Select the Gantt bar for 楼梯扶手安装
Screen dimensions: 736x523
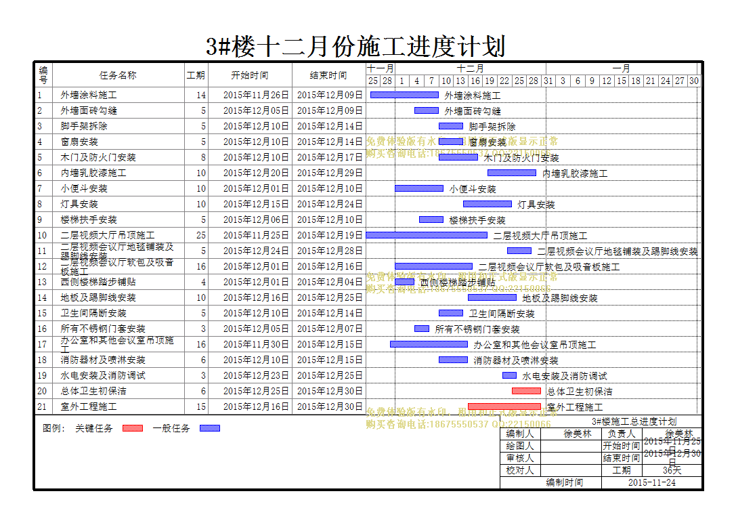431,219
